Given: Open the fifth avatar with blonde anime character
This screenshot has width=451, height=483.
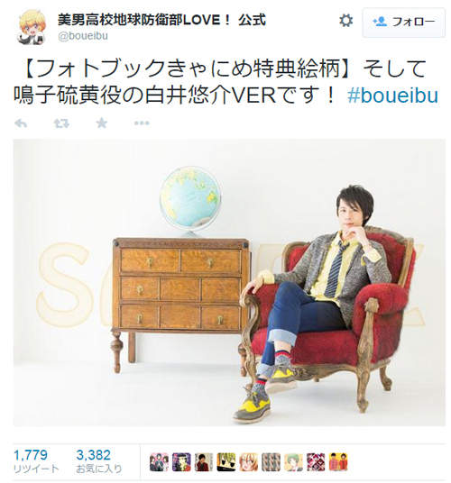Looking at the screenshot, I should [x=249, y=462].
